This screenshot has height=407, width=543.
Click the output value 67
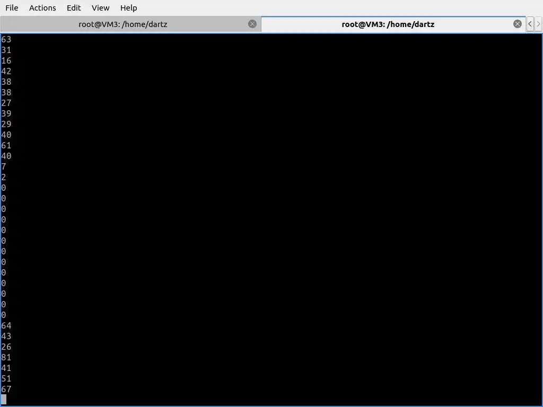pyautogui.click(x=6, y=390)
